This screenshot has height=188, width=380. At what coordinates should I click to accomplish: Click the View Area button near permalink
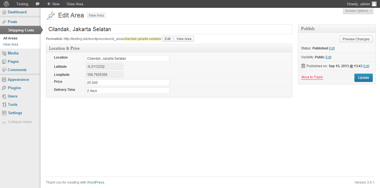click(184, 39)
